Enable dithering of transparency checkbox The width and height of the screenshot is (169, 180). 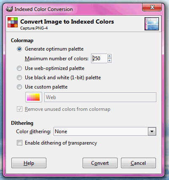click(x=19, y=143)
